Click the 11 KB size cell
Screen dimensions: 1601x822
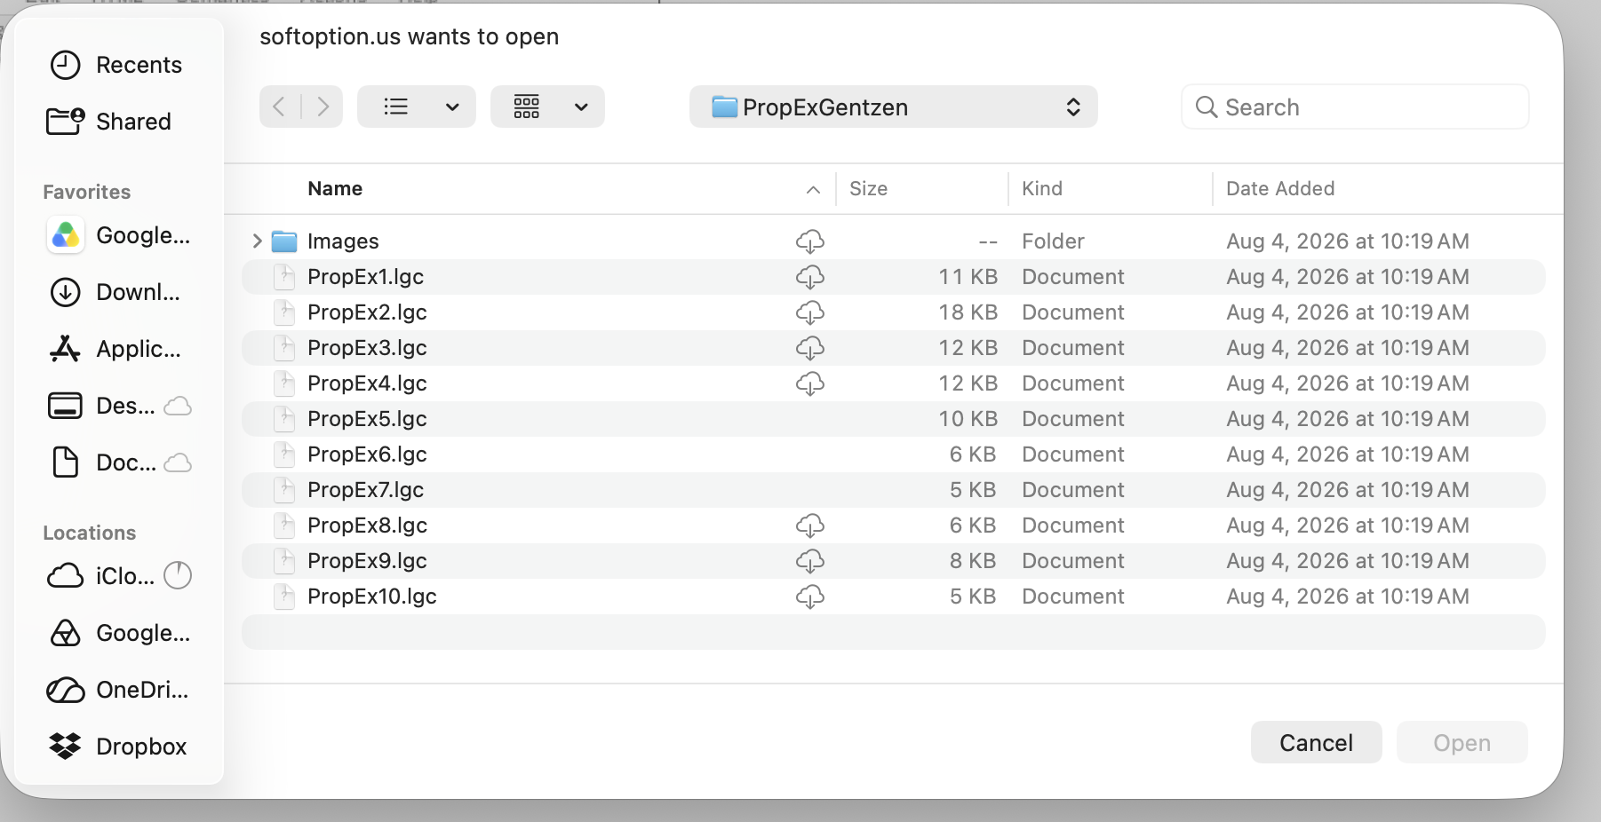(968, 277)
